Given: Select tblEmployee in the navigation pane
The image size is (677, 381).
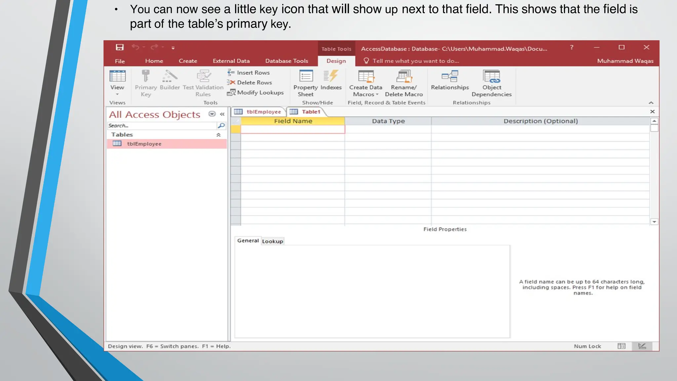Looking at the screenshot, I should coord(144,144).
